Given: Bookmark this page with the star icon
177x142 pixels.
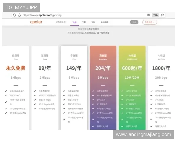Looking at the screenshot, I should [162, 15].
